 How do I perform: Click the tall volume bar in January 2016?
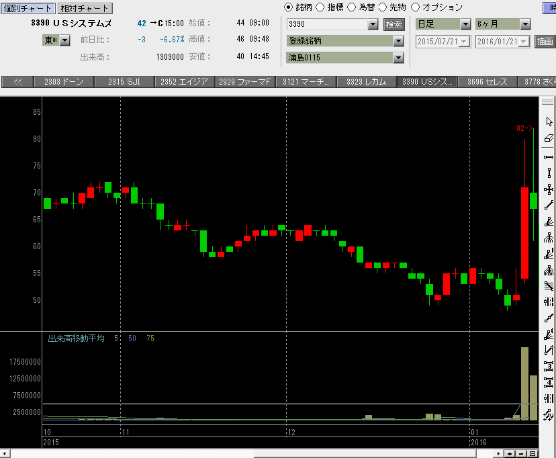pyautogui.click(x=525, y=383)
